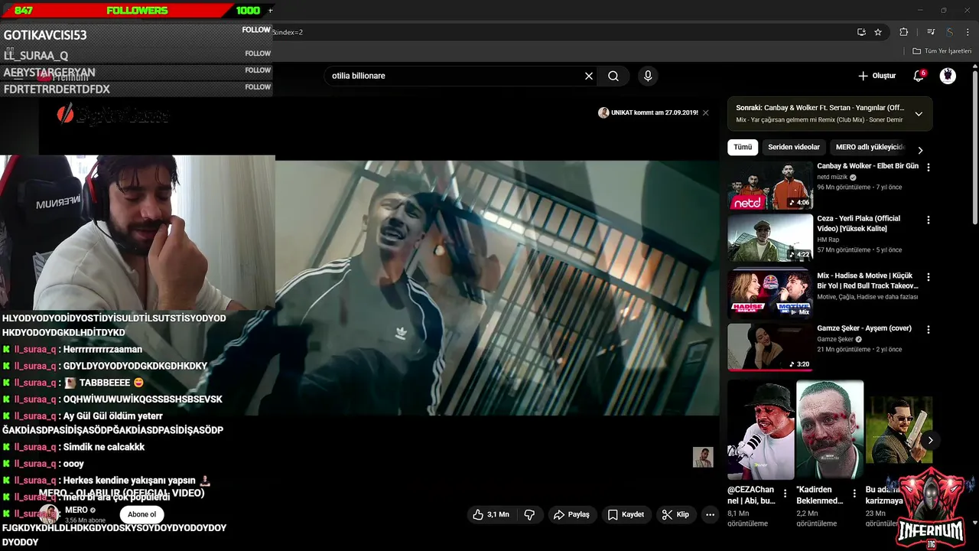The width and height of the screenshot is (979, 551).
Task: Open the Oluştur create menu
Action: pyautogui.click(x=877, y=76)
